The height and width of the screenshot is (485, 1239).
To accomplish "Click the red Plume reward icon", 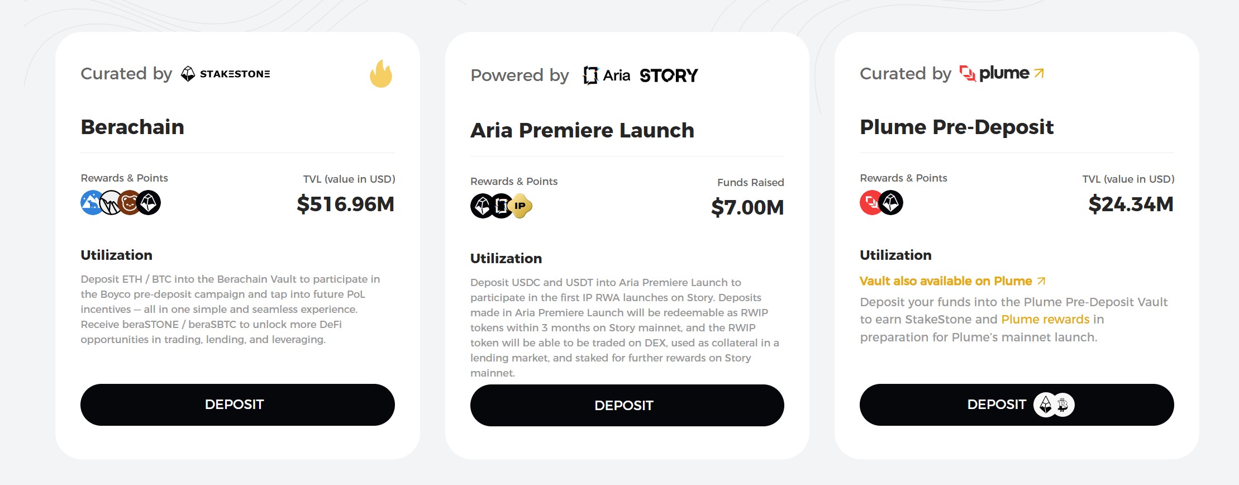I will (x=870, y=203).
